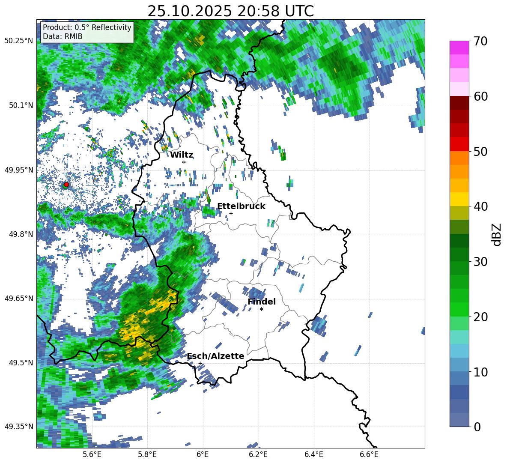Click the 49.95°N latitude label
The height and width of the screenshot is (463, 507).
(19, 170)
